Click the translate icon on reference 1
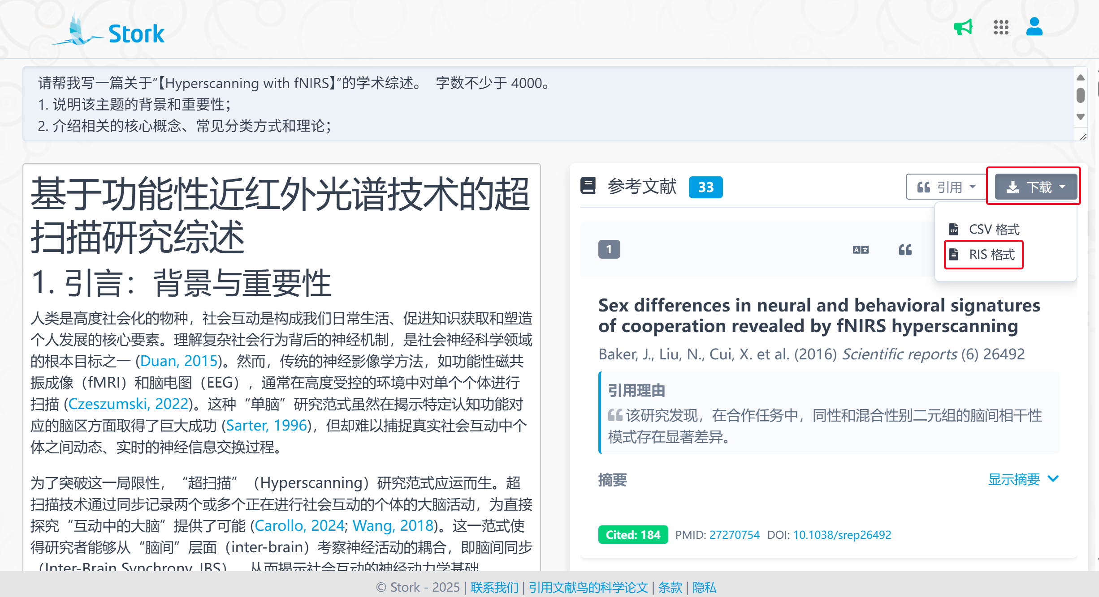Screen dimensions: 1099x597 tap(860, 250)
